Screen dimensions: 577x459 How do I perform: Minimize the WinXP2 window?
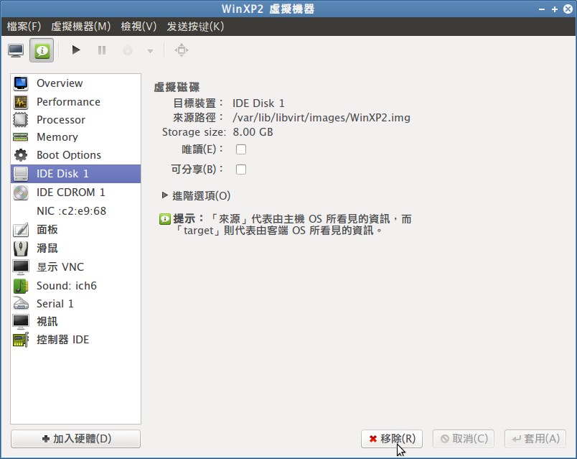542,9
